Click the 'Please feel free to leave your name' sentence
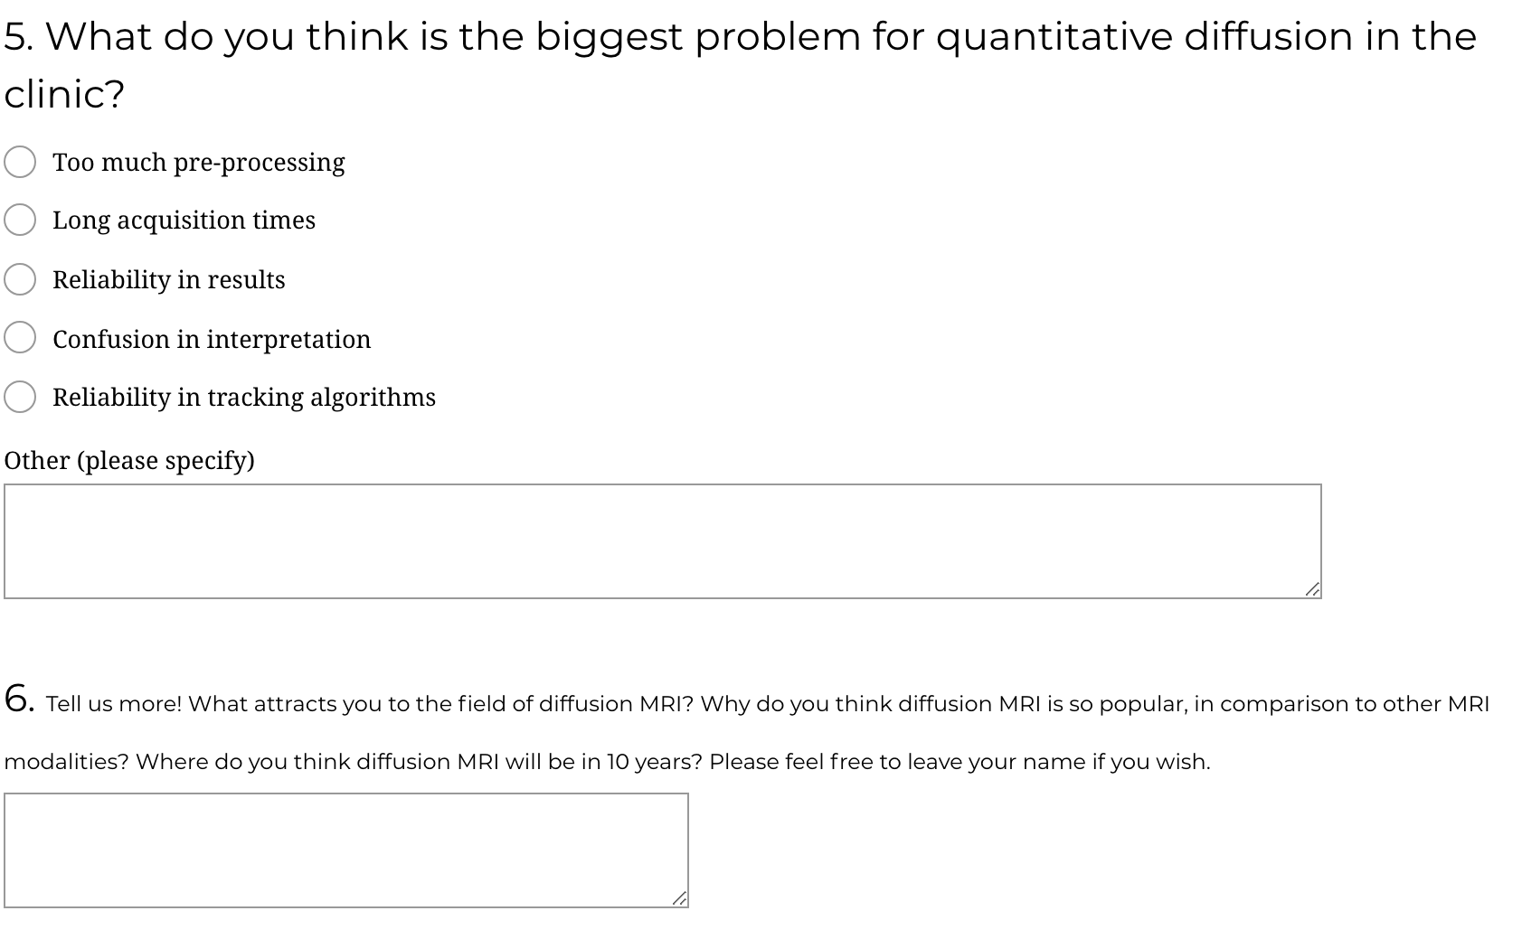The height and width of the screenshot is (939, 1522). tap(959, 762)
